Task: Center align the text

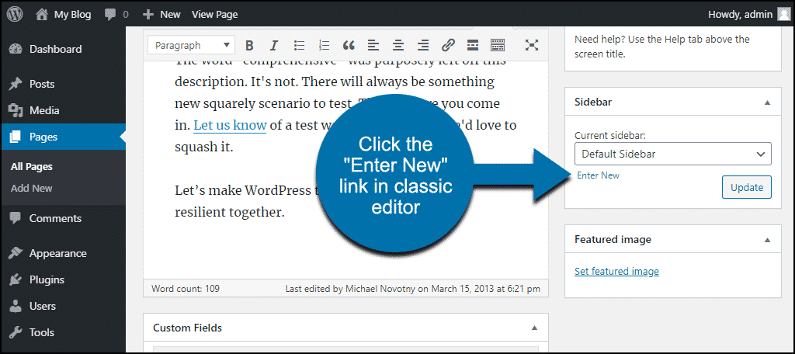Action: [398, 45]
